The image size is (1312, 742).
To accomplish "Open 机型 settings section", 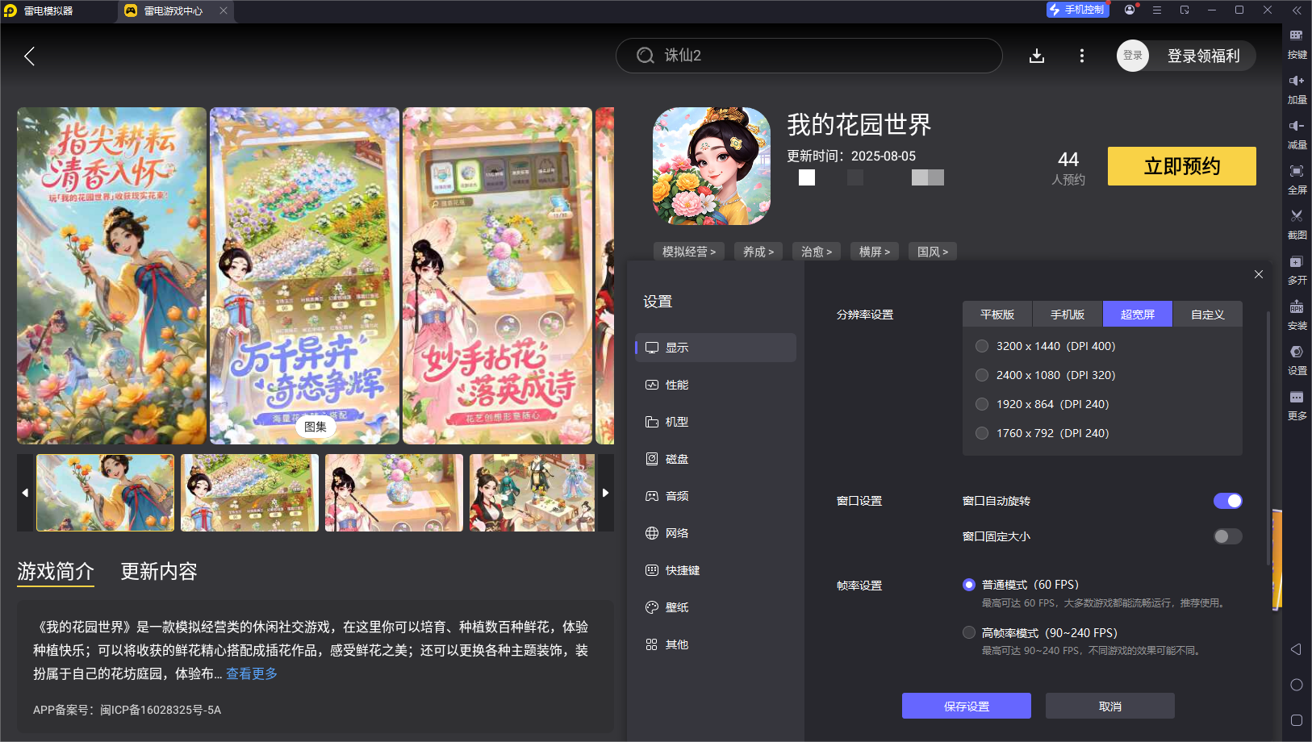I will tap(716, 422).
